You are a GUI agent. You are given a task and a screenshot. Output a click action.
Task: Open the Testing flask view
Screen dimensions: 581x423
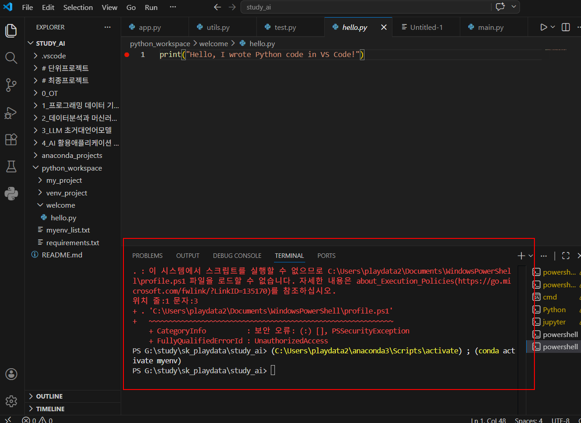click(11, 166)
